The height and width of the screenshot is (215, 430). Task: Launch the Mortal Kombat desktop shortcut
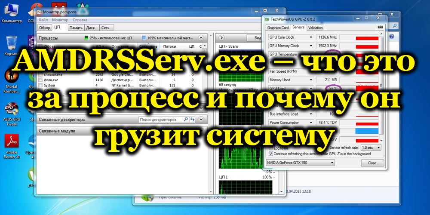click(x=11, y=77)
